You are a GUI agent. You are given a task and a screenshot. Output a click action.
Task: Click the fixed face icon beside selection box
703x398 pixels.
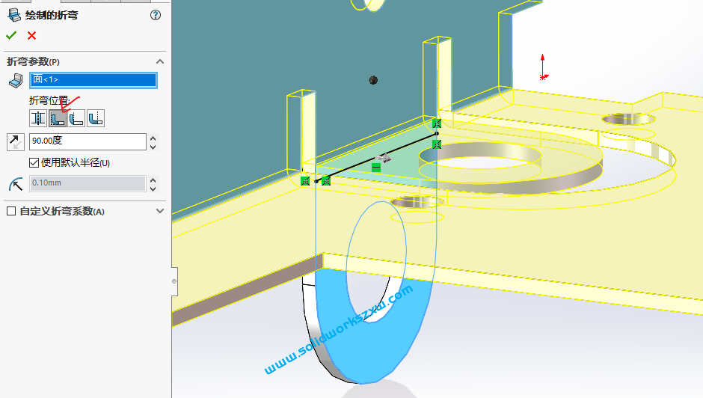pyautogui.click(x=16, y=80)
